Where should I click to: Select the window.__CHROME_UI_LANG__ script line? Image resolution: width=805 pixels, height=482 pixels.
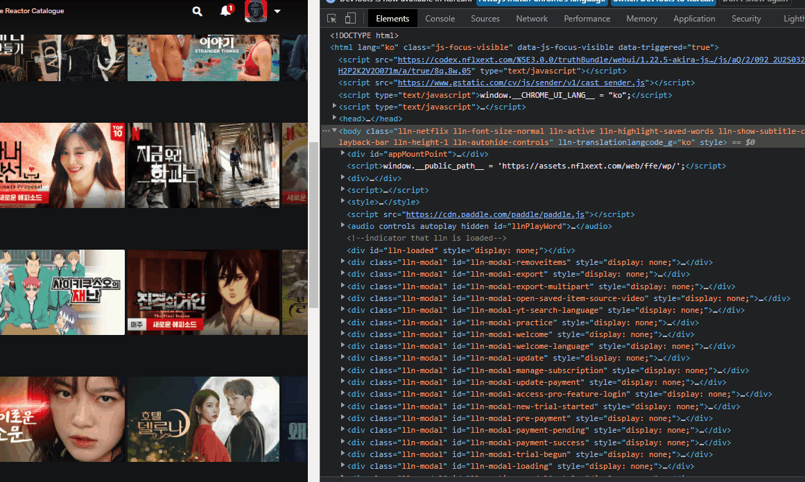tap(505, 95)
